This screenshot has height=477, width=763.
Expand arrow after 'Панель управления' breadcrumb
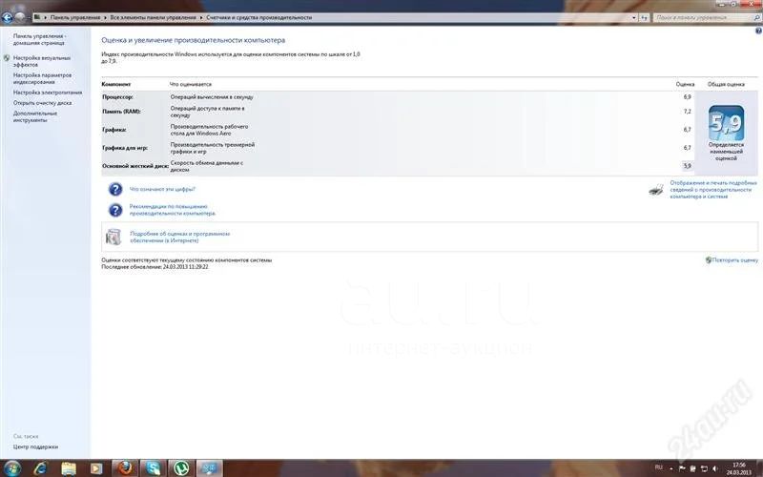click(x=105, y=17)
